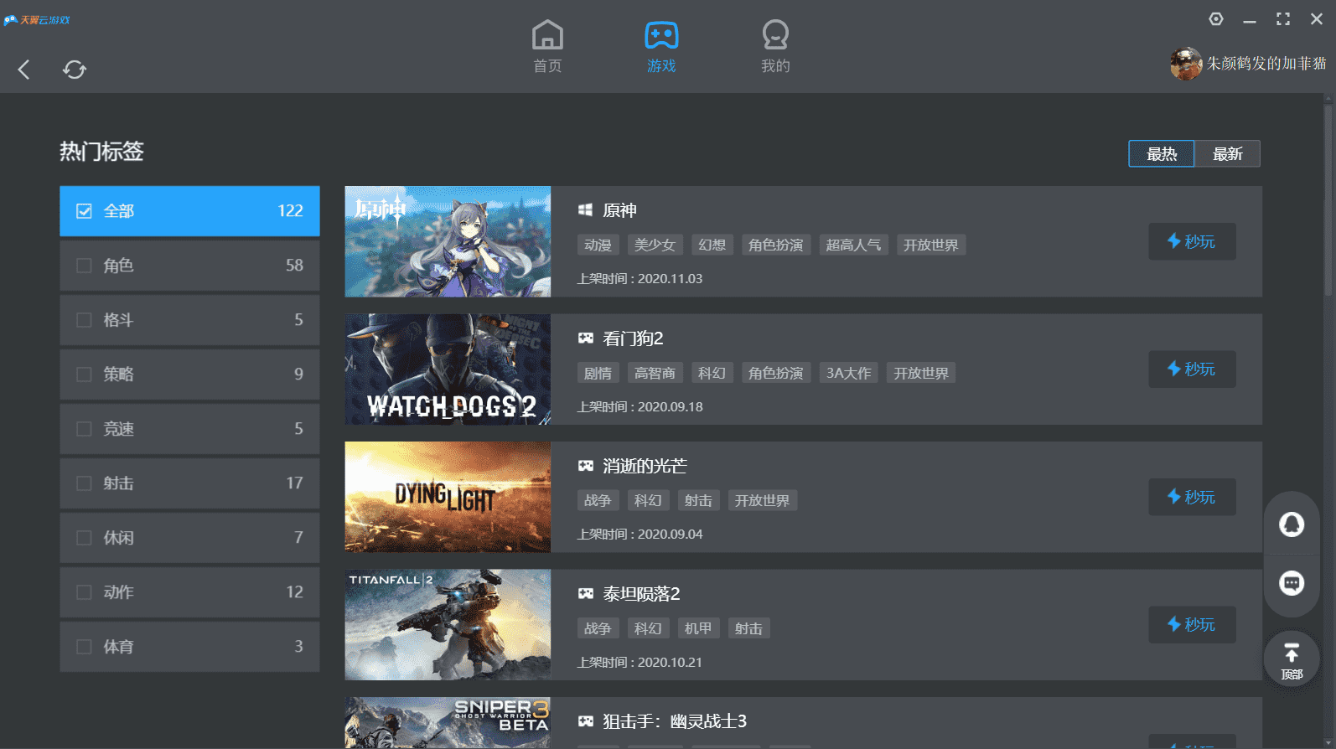Check the 角色 tag checkbox
1336x749 pixels.
pyautogui.click(x=84, y=266)
